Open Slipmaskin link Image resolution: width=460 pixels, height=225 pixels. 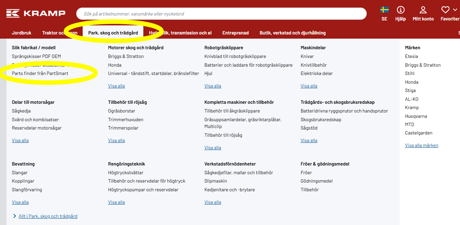[x=216, y=181]
